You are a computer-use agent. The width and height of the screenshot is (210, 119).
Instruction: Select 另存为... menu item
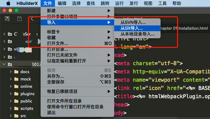click(x=78, y=76)
